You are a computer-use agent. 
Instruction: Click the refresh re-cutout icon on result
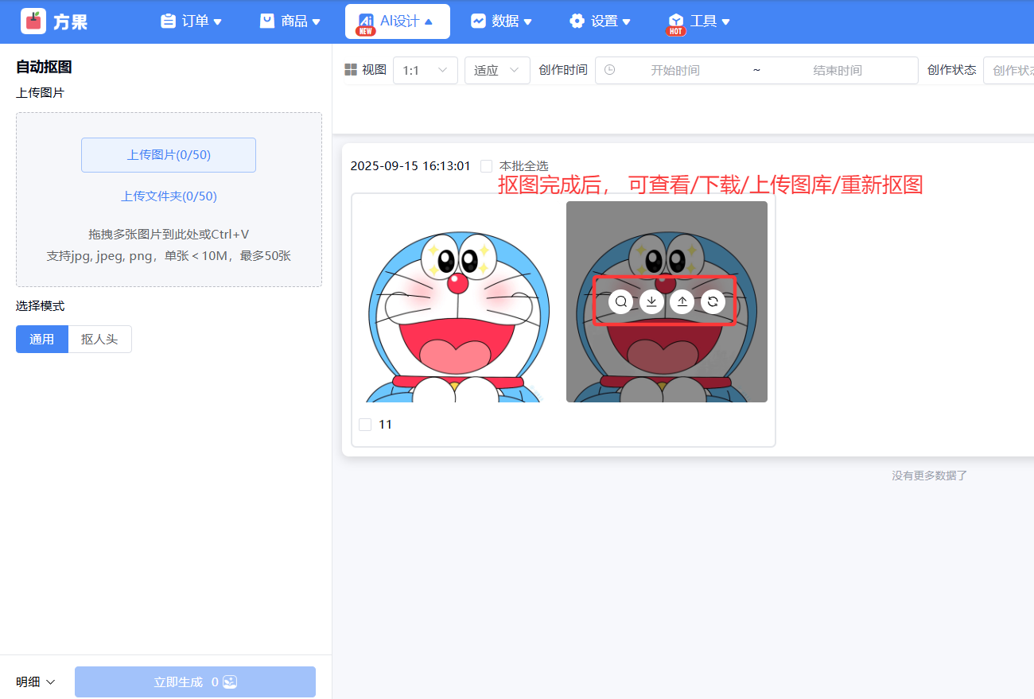click(x=713, y=301)
